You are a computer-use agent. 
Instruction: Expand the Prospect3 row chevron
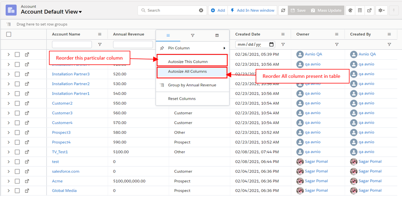coord(9,133)
